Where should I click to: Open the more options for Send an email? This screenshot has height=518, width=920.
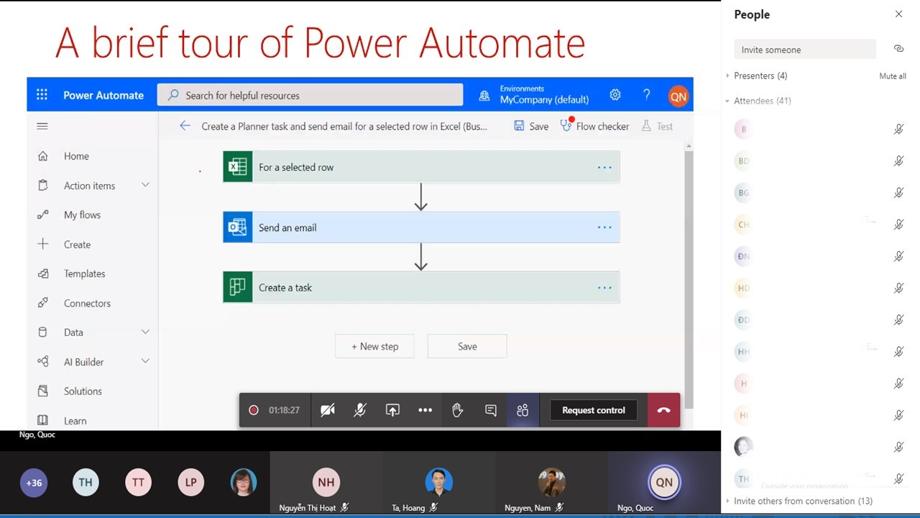[x=604, y=227]
